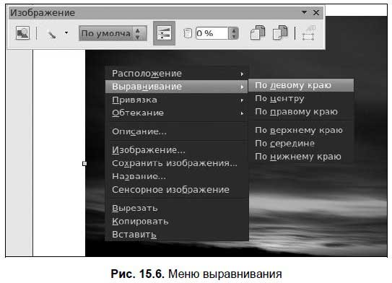Click the Filter wand icon
This screenshot has height=283, width=392.
click(51, 34)
